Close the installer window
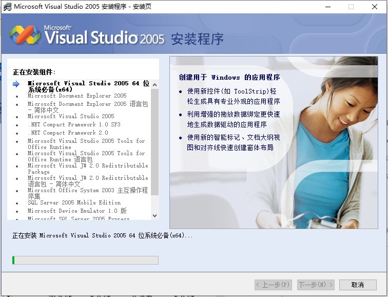Image resolution: width=388 pixels, height=297 pixels. [375, 7]
